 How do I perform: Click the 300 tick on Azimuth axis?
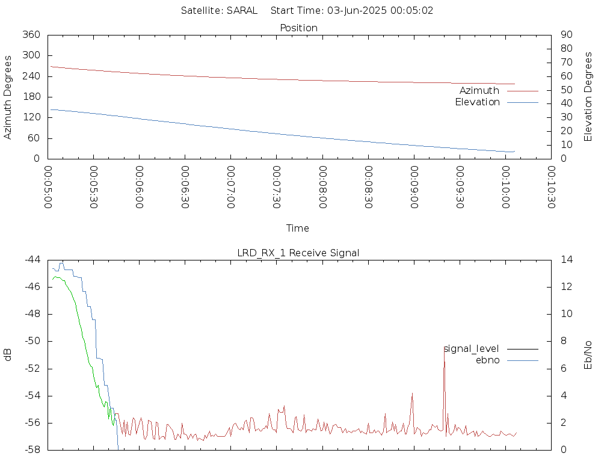[x=31, y=55]
